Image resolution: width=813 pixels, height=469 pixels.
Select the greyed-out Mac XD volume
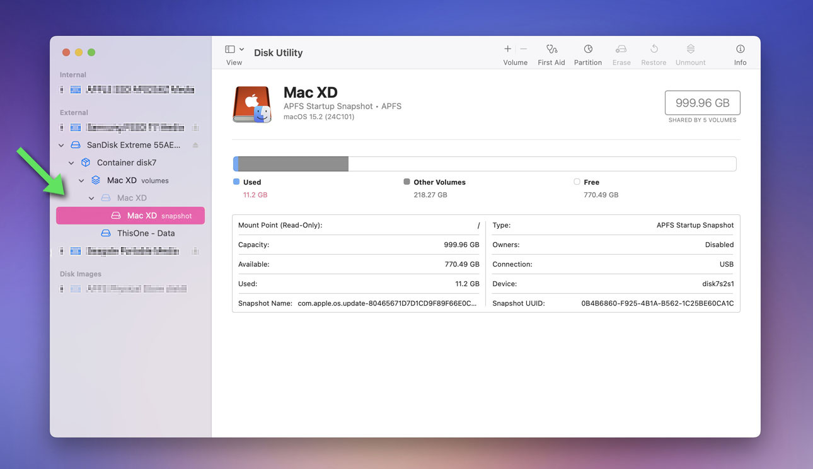132,198
